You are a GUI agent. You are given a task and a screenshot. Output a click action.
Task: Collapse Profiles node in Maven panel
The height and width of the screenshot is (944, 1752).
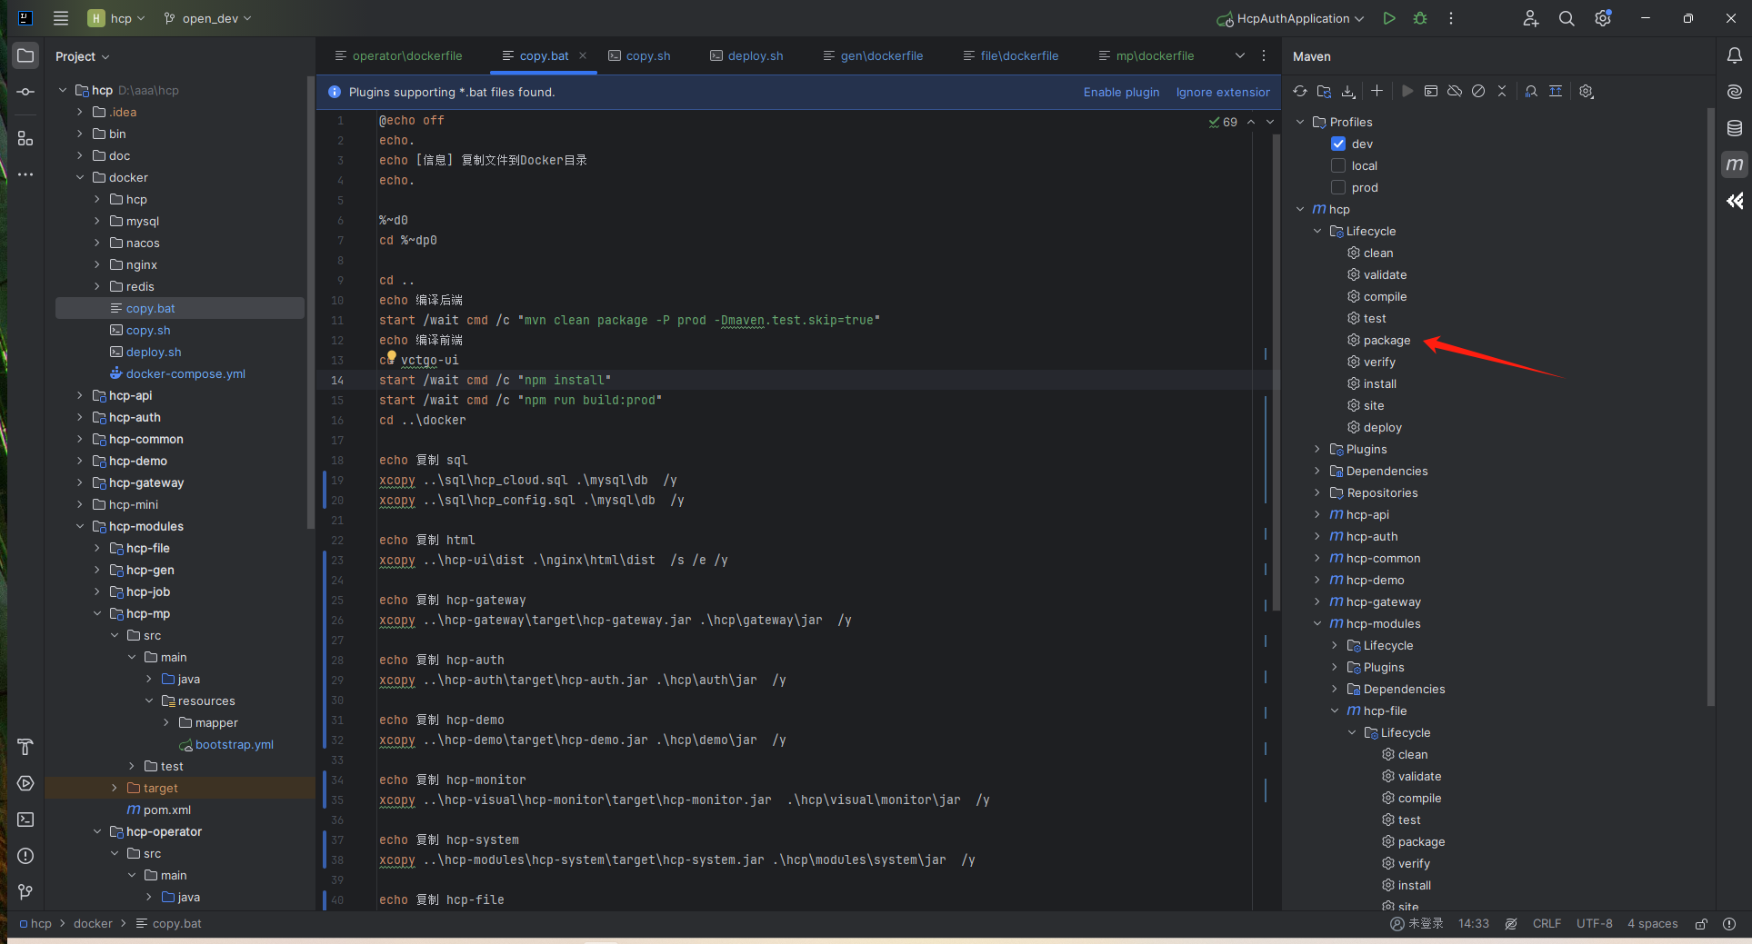(1300, 122)
